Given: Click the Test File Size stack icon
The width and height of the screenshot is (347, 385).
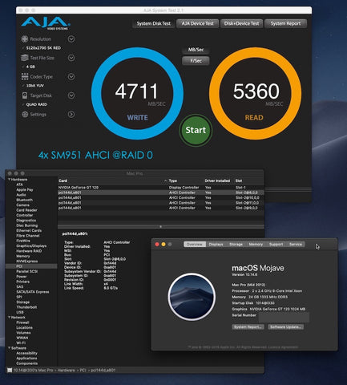Looking at the screenshot, I should pos(25,58).
